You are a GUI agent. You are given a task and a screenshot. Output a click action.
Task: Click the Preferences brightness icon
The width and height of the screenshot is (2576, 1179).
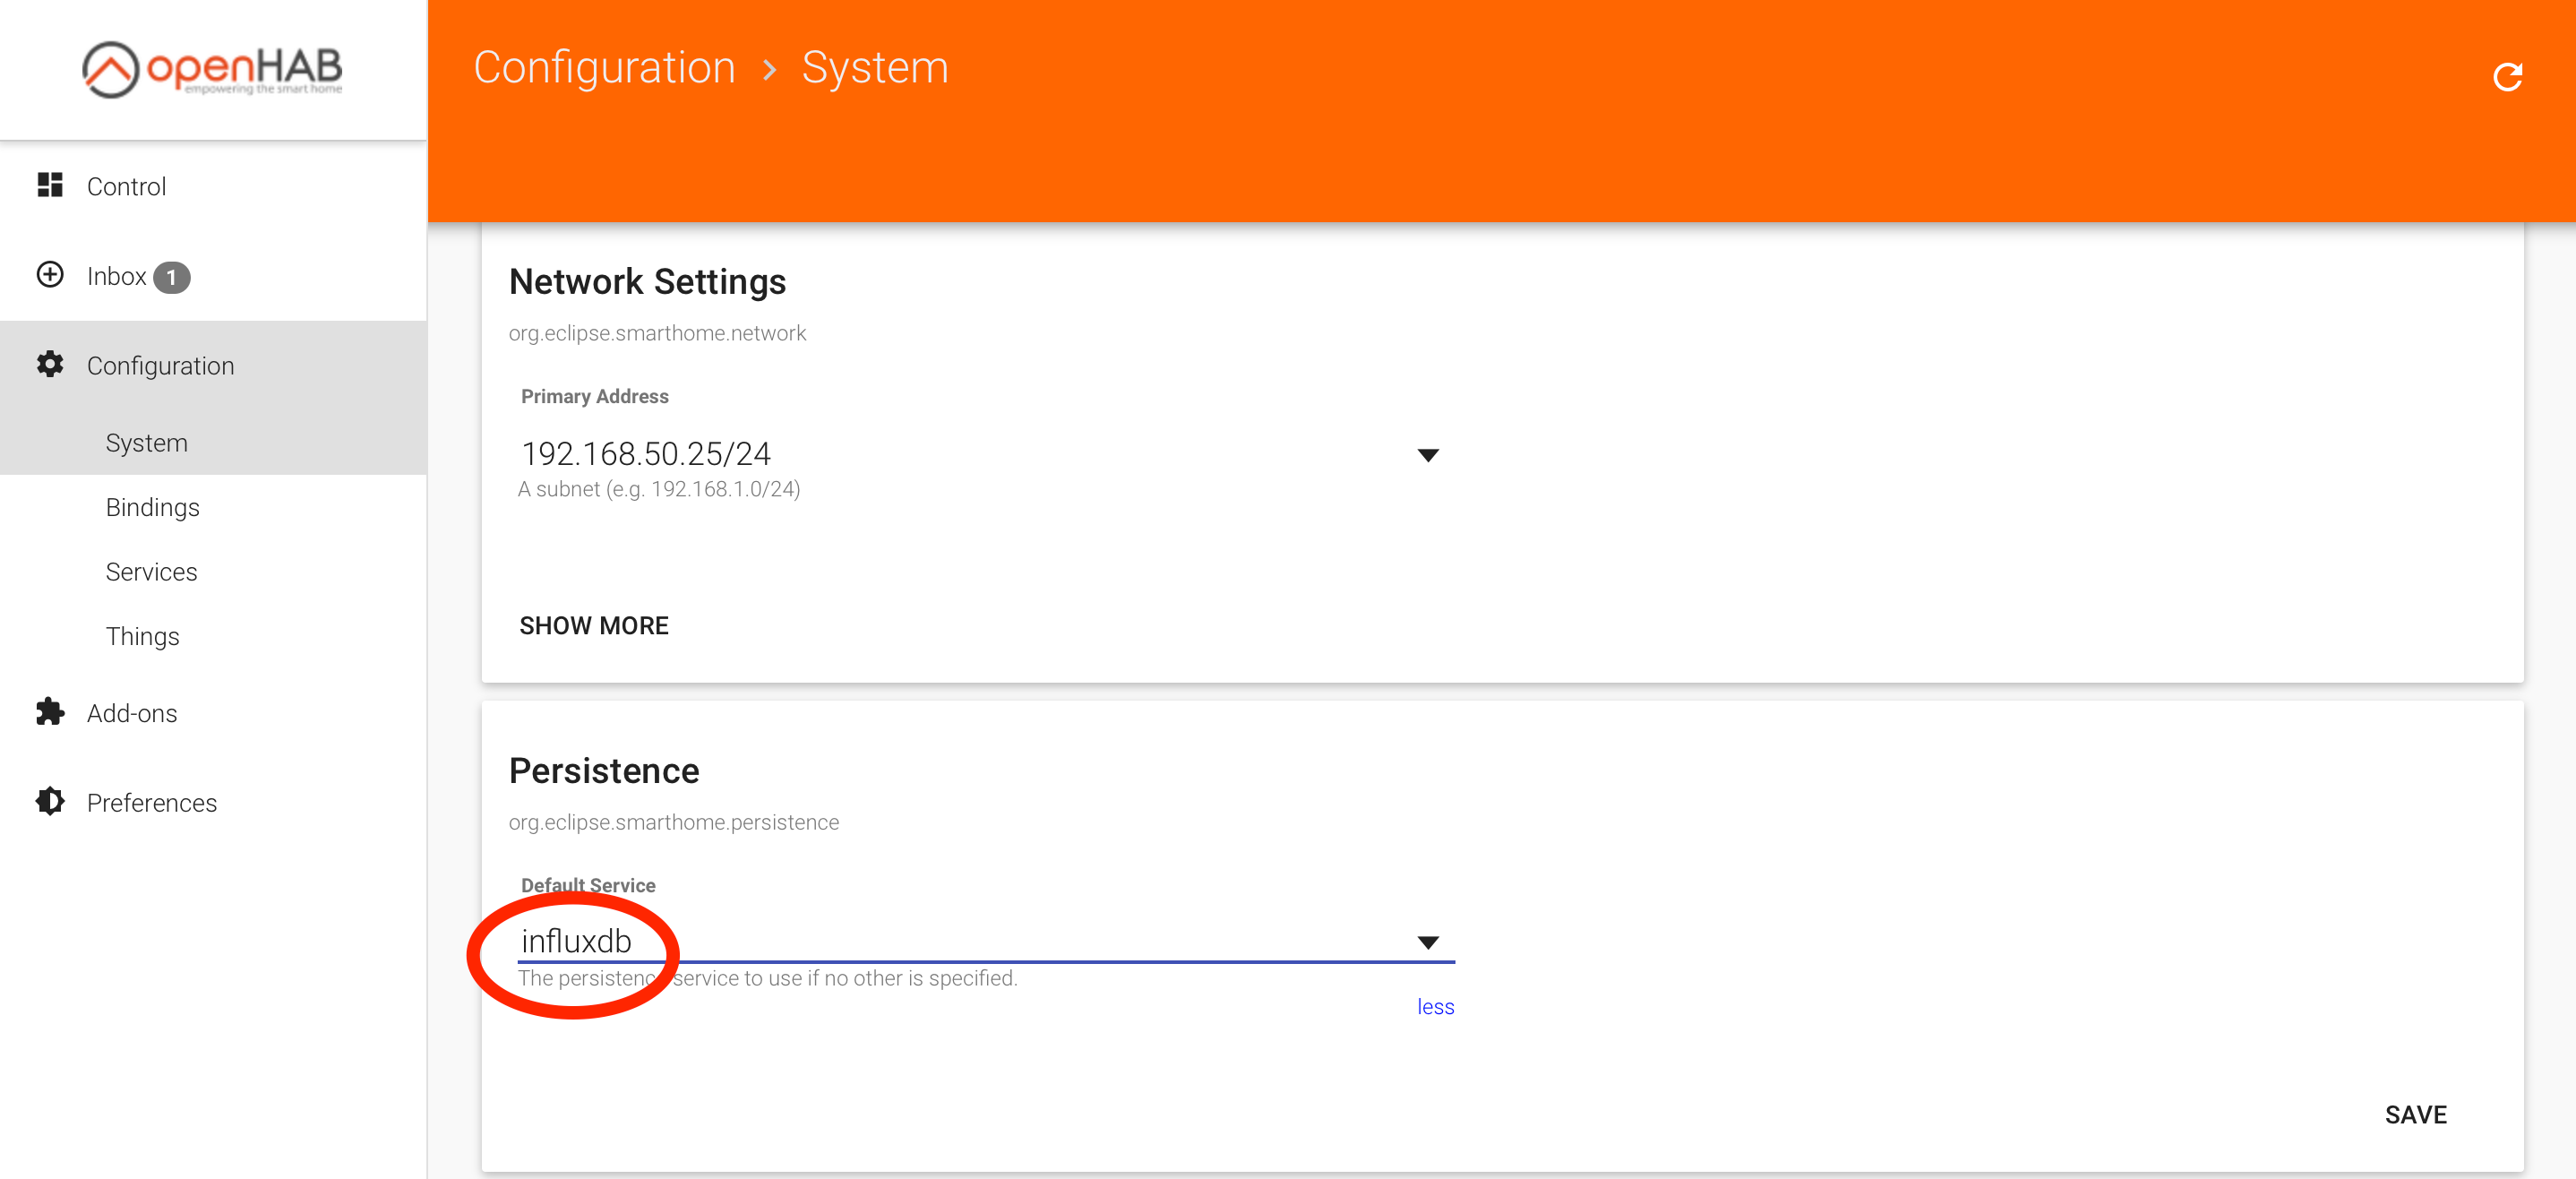[50, 801]
